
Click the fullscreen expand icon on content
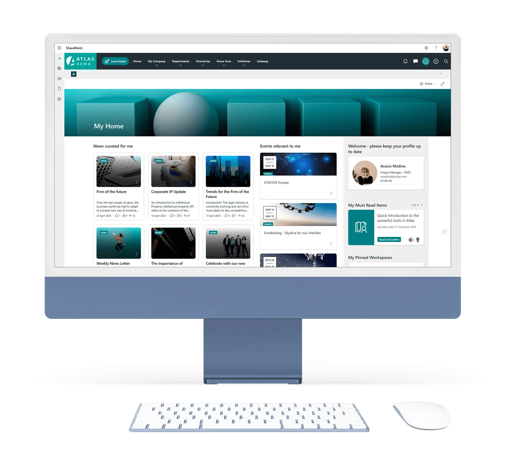[443, 84]
